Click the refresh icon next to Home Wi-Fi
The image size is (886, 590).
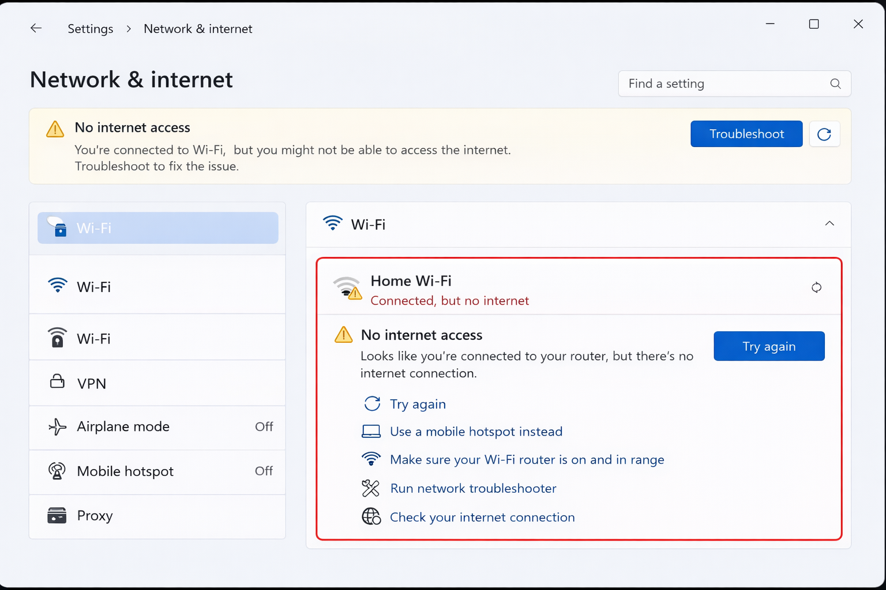pos(816,287)
